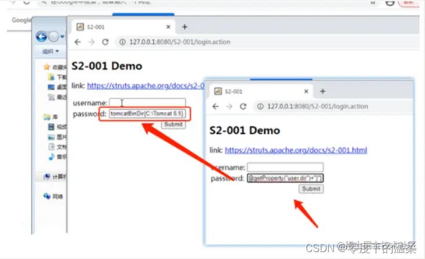Click Submit button in the rear browser page
Viewport: 425px width, 259px height.
(173, 125)
